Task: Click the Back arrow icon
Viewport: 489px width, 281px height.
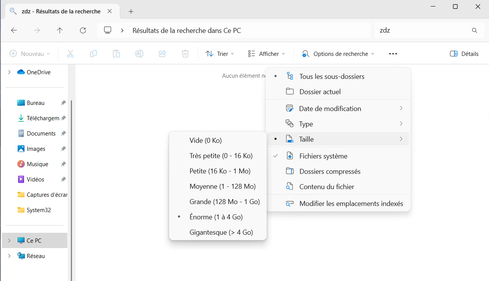Action: pyautogui.click(x=14, y=31)
